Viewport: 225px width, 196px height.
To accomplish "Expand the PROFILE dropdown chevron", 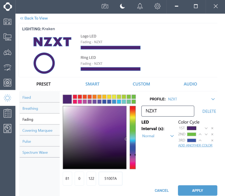I will (x=213, y=99).
